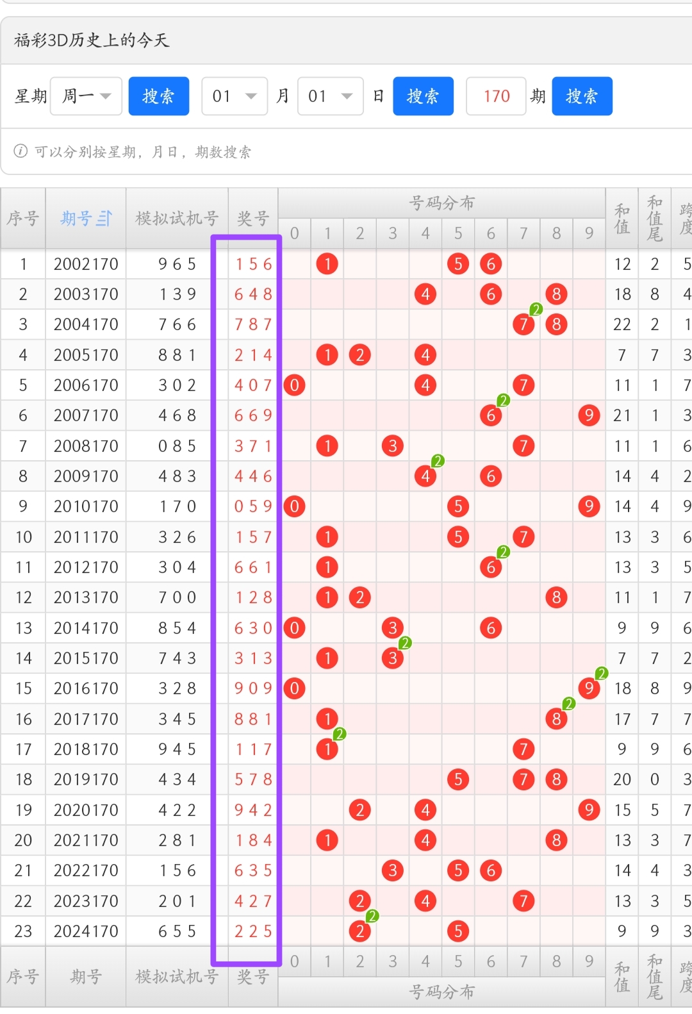Click the info icon beside the search hint
The width and height of the screenshot is (692, 1014).
tap(21, 151)
